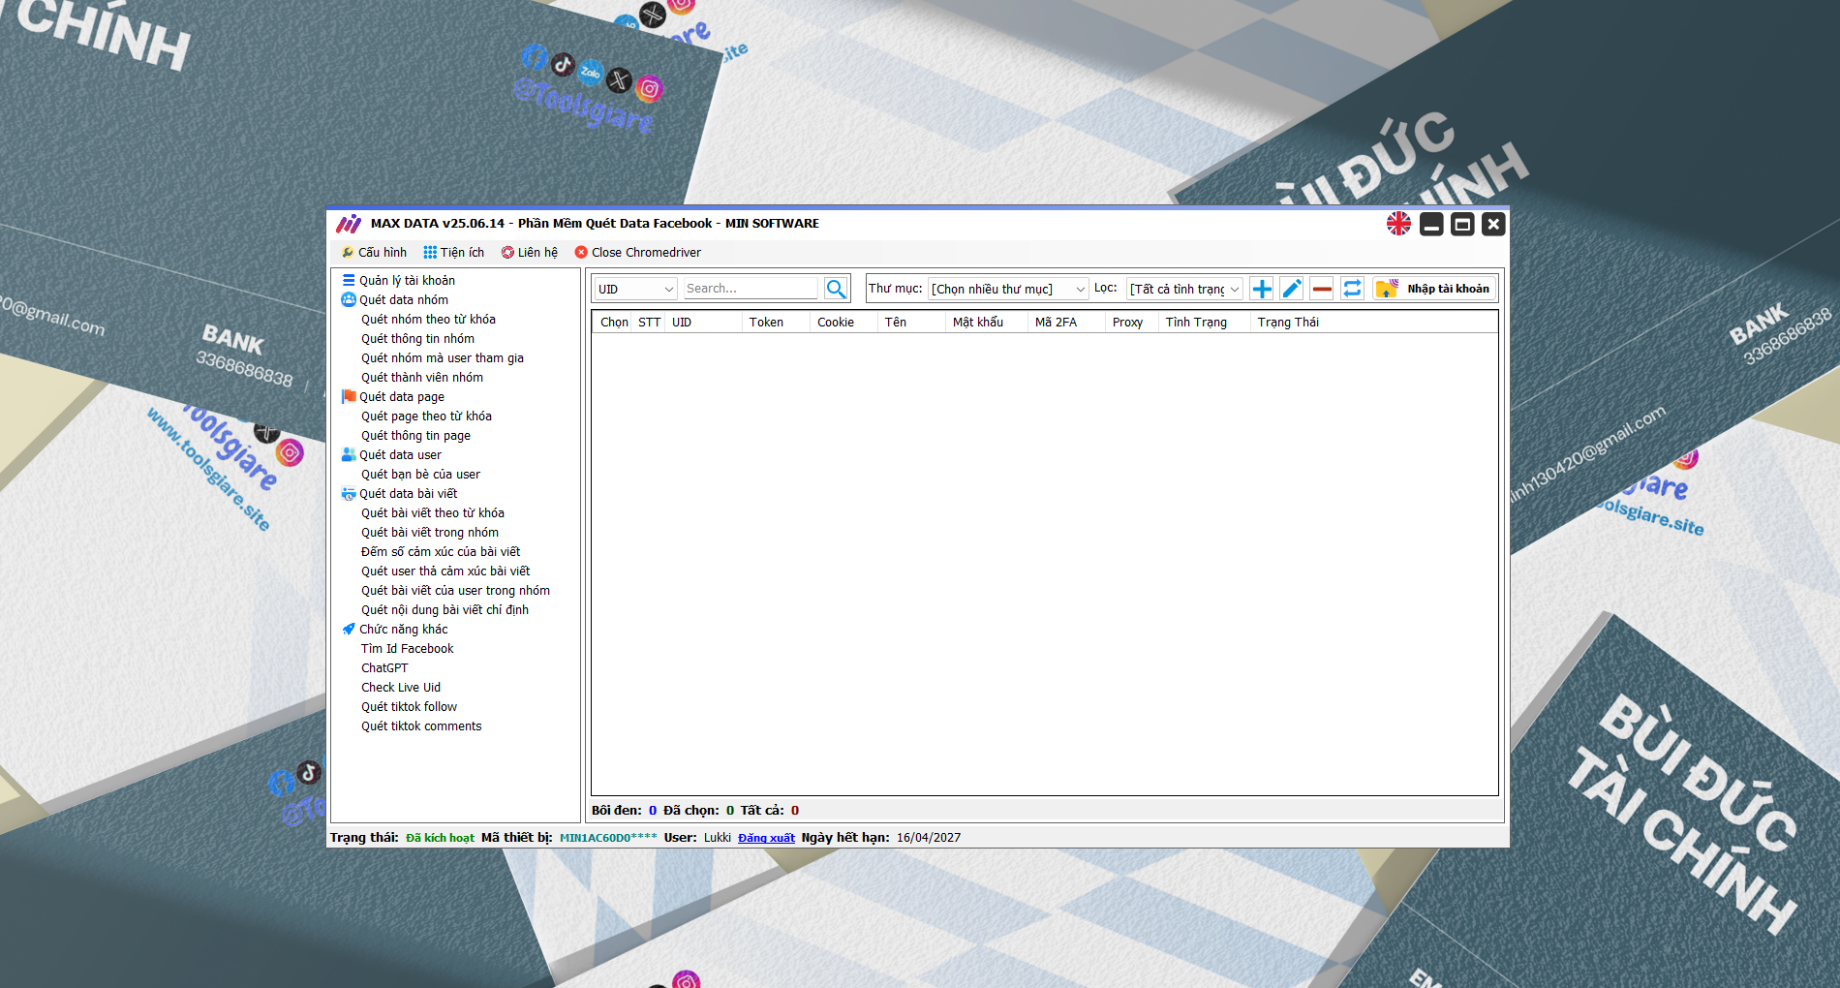Open the Tiện ích menu
Screen dimensions: 1840x988
[x=453, y=252]
